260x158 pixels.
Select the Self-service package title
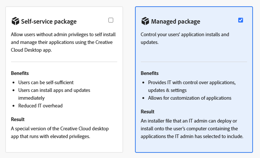[49, 21]
